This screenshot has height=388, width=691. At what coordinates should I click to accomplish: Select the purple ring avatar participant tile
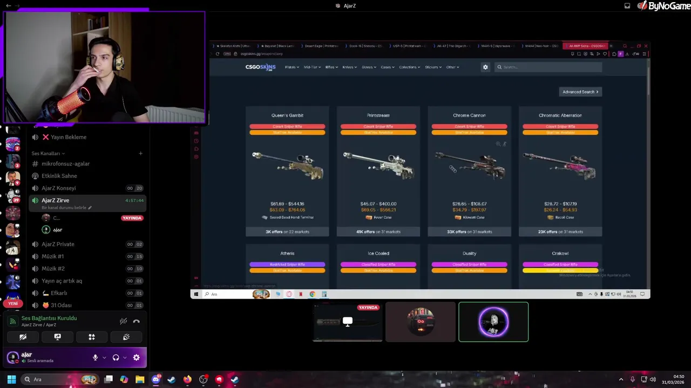tap(493, 322)
